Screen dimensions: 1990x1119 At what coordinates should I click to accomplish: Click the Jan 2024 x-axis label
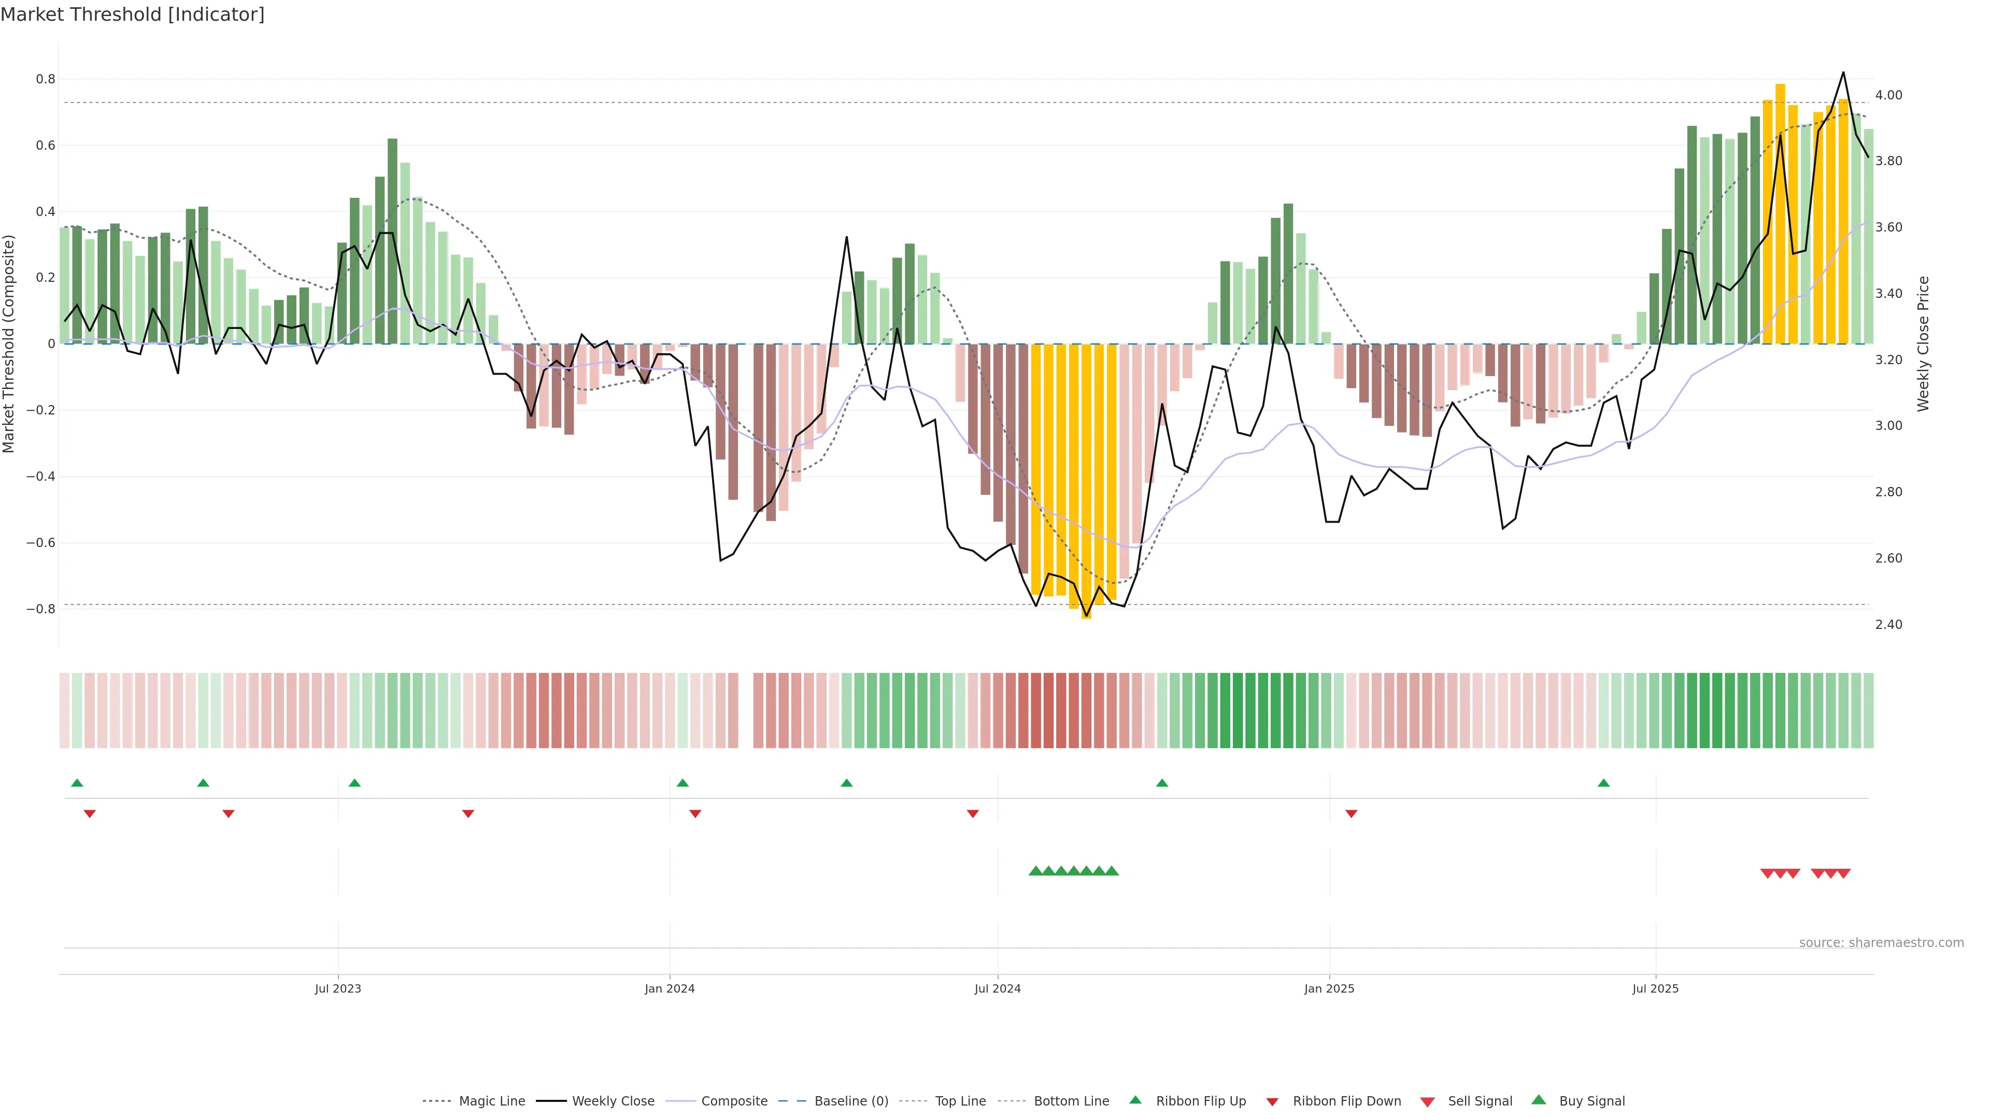pos(670,988)
